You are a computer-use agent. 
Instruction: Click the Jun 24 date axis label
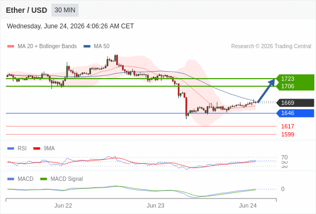point(247,205)
